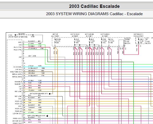This screenshot has width=153, height=124.
Task: Click the "2003 SYSTEM WIRING DIAGRAMS Cadillac - Escalade" subtitle
Action: coord(94,14)
